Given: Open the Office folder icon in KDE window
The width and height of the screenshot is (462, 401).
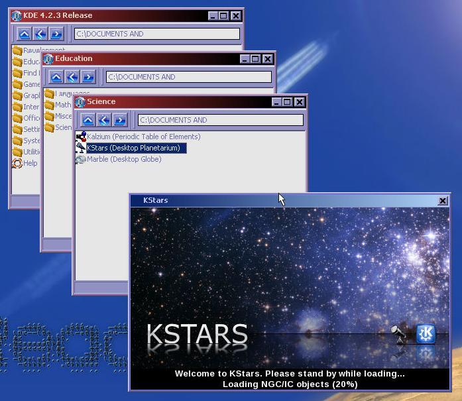Looking at the screenshot, I should pyautogui.click(x=17, y=118).
